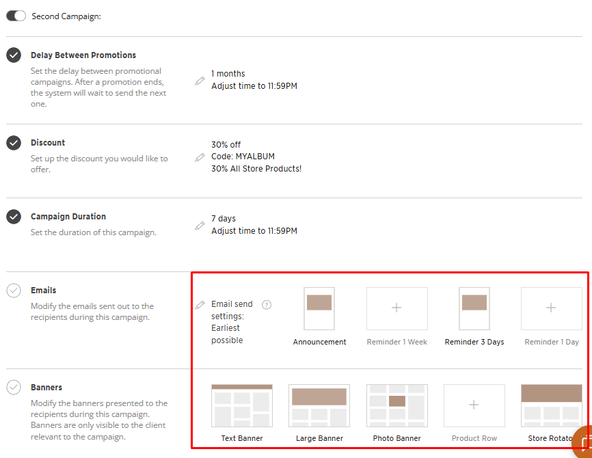Toggle Delay Between Promotions checkmark
The image size is (592, 458).
(x=14, y=55)
